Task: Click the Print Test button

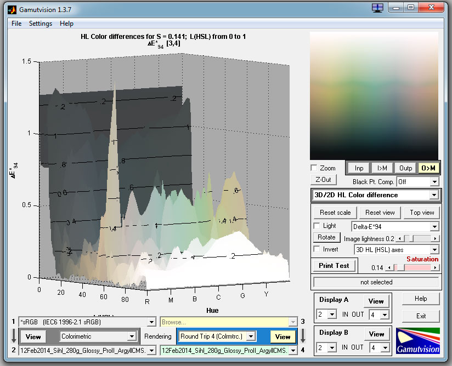Action: click(x=334, y=266)
